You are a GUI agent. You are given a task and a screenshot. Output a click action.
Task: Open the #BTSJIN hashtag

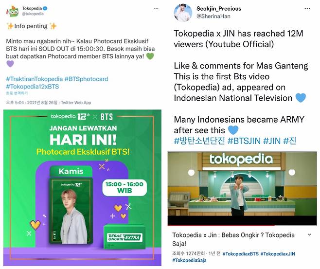[x=244, y=141]
